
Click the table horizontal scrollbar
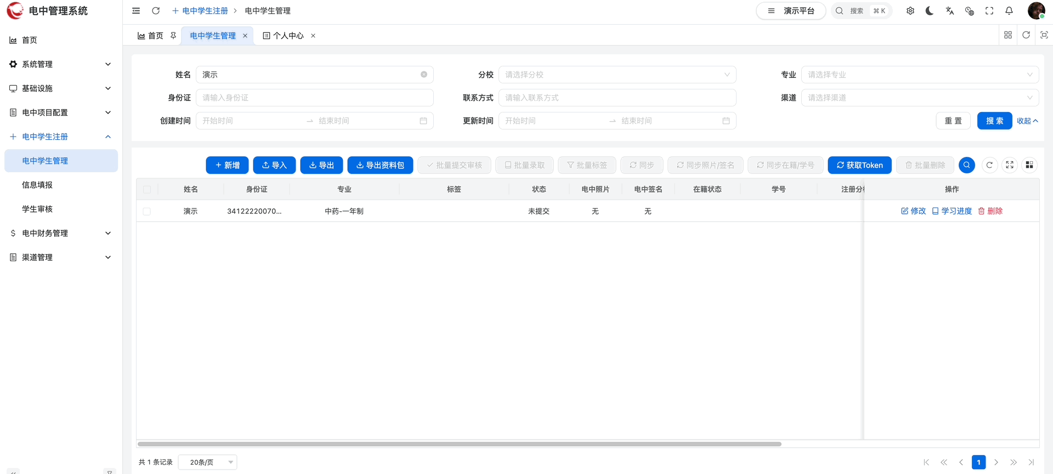coord(460,444)
